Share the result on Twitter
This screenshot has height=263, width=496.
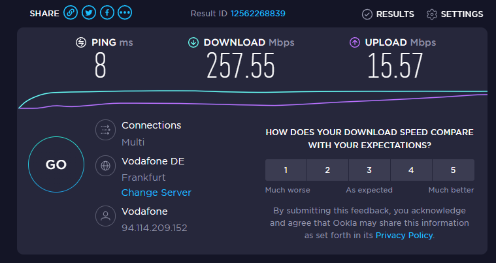pyautogui.click(x=89, y=13)
